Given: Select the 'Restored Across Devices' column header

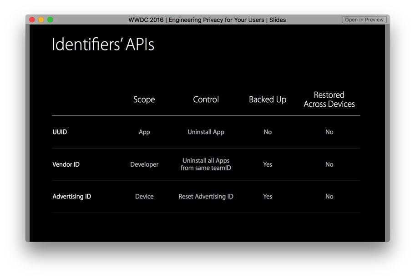Looking at the screenshot, I should (x=329, y=99).
